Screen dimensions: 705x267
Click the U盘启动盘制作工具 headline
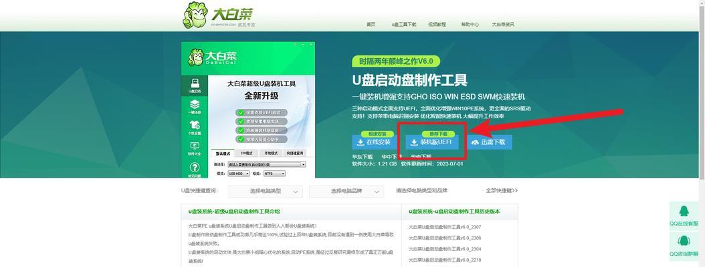pyautogui.click(x=409, y=80)
